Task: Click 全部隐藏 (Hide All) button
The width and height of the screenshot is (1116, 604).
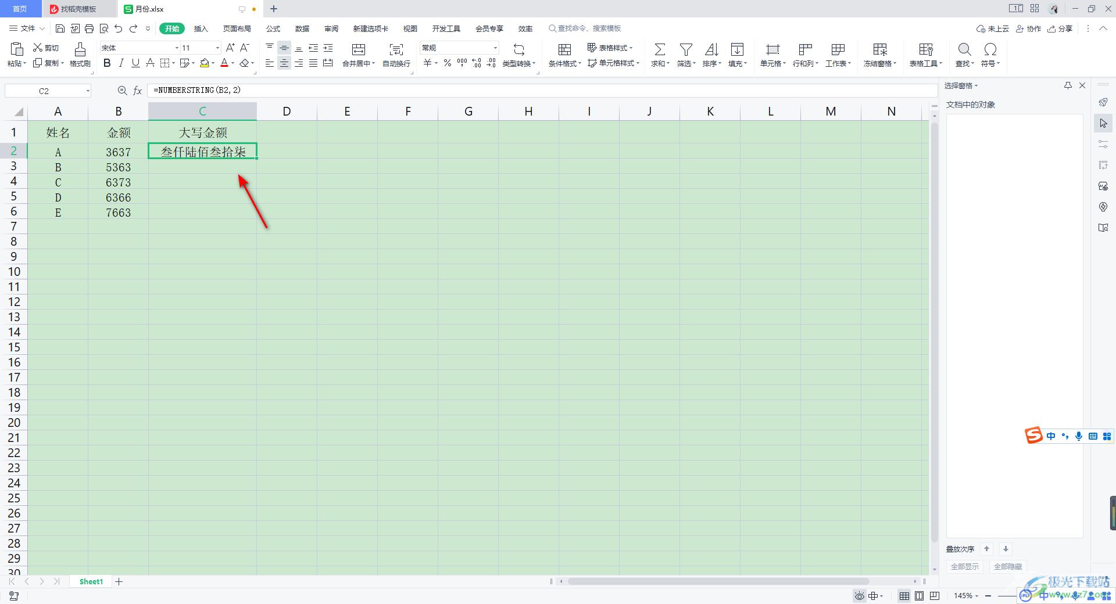Action: (x=1008, y=566)
